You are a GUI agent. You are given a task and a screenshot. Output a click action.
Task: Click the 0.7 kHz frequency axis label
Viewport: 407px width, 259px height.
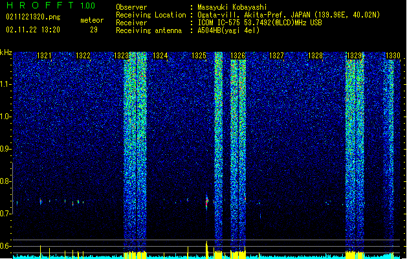pos(5,214)
